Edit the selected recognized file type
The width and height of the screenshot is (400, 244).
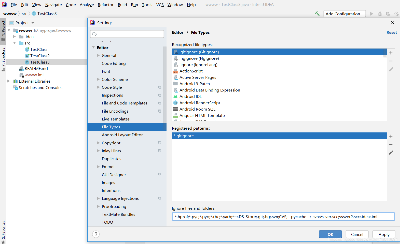click(391, 69)
